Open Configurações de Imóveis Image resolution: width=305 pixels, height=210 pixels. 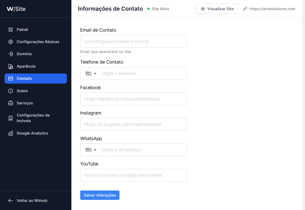pos(36,118)
